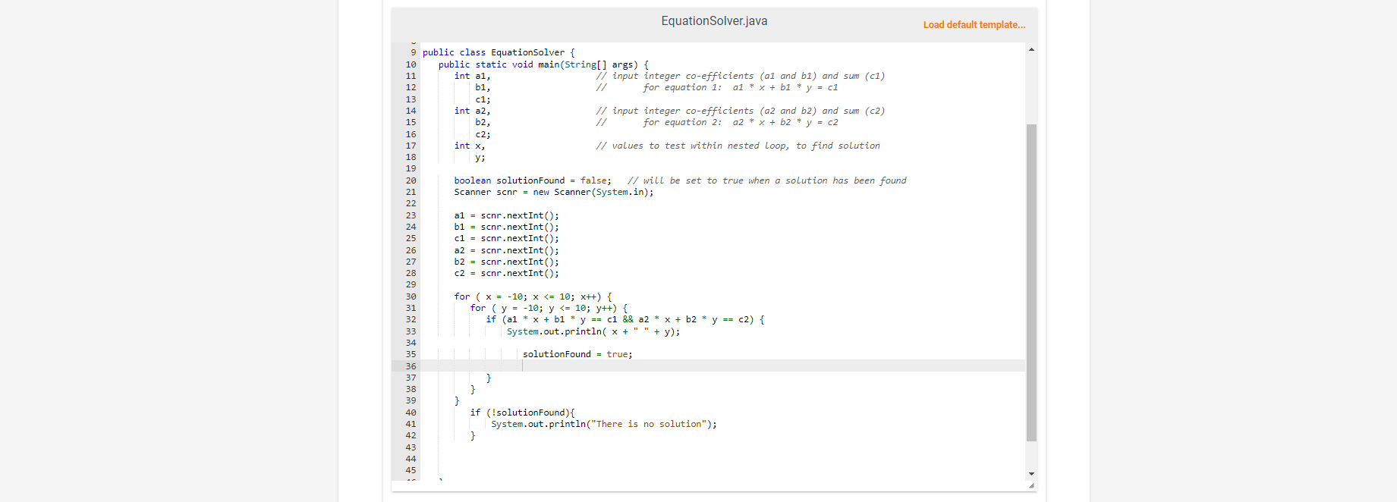
Task: Click 'System.out.println( x + " " + y);' line
Action: (593, 331)
